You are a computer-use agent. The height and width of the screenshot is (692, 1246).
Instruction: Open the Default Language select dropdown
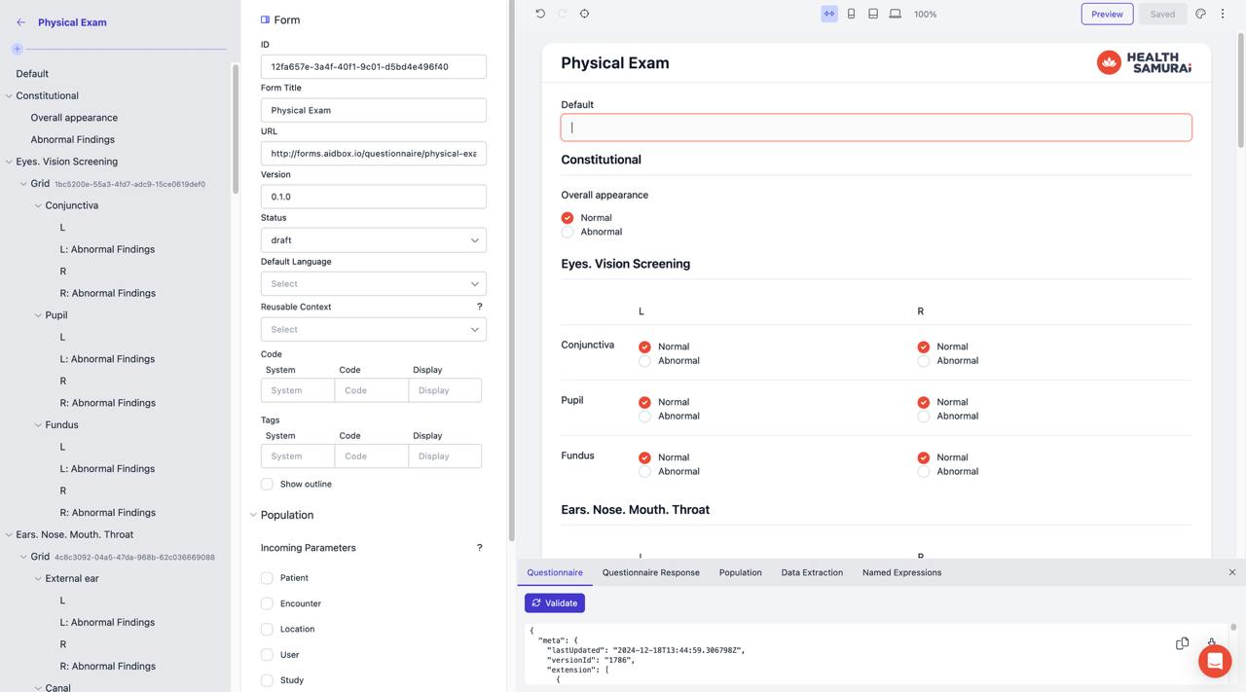click(x=373, y=283)
